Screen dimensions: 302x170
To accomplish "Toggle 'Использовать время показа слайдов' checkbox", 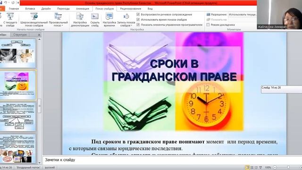I will click(138, 19).
